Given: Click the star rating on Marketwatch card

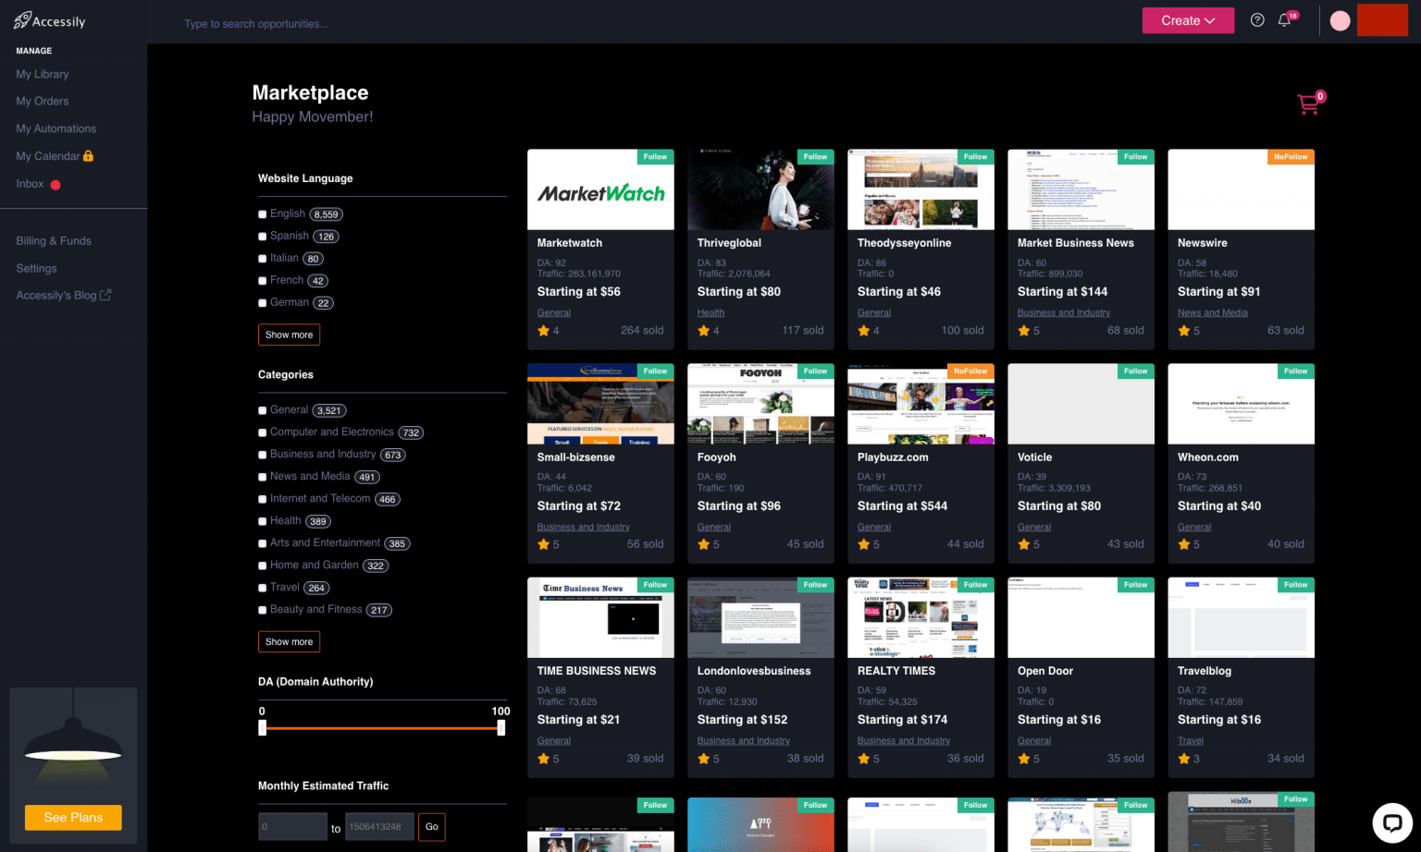Looking at the screenshot, I should click(x=543, y=331).
